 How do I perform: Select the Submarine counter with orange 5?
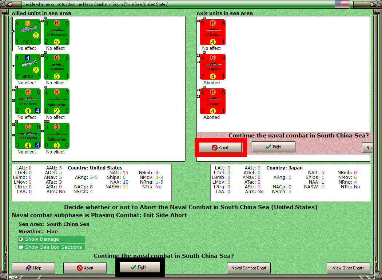(56, 101)
